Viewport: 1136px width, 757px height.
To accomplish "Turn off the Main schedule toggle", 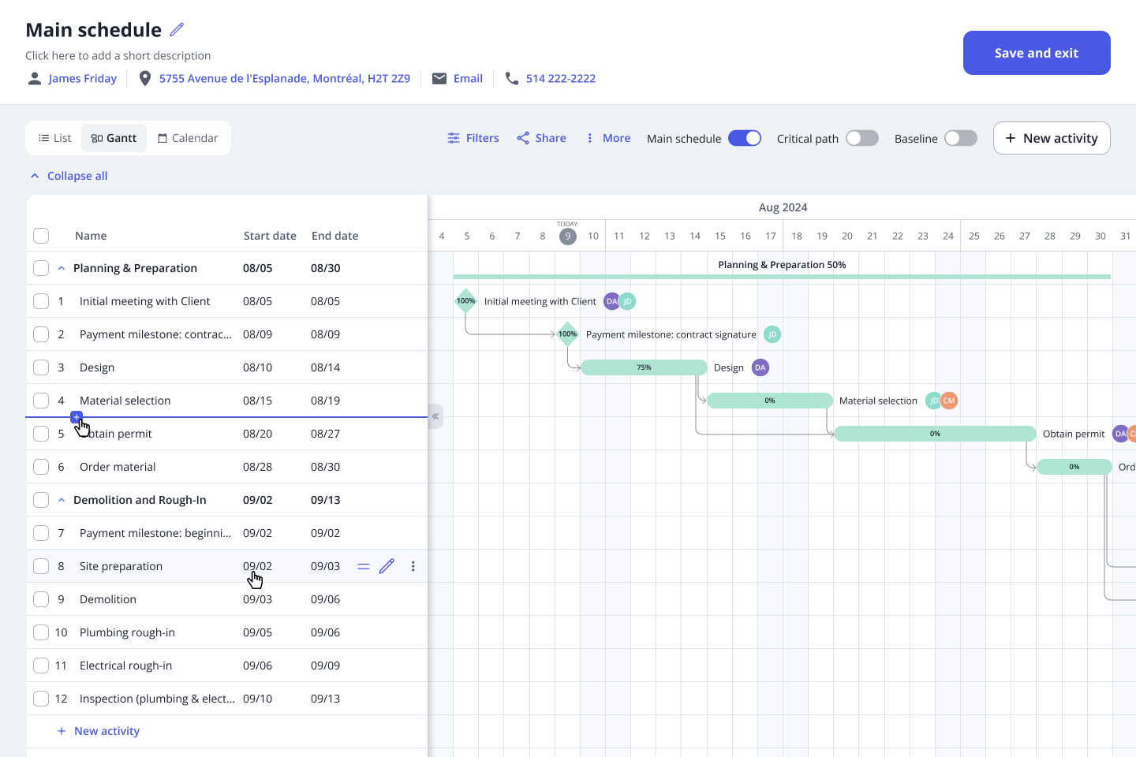I will 744,138.
